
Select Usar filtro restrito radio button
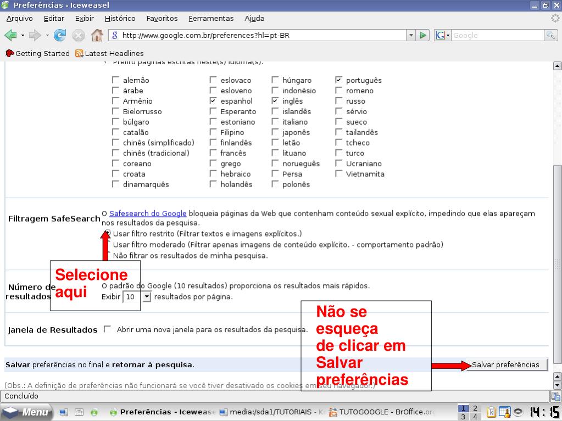click(107, 233)
